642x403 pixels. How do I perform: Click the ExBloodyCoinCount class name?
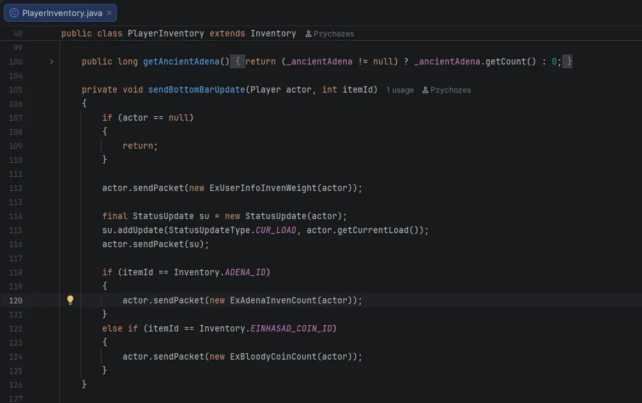[273, 357]
